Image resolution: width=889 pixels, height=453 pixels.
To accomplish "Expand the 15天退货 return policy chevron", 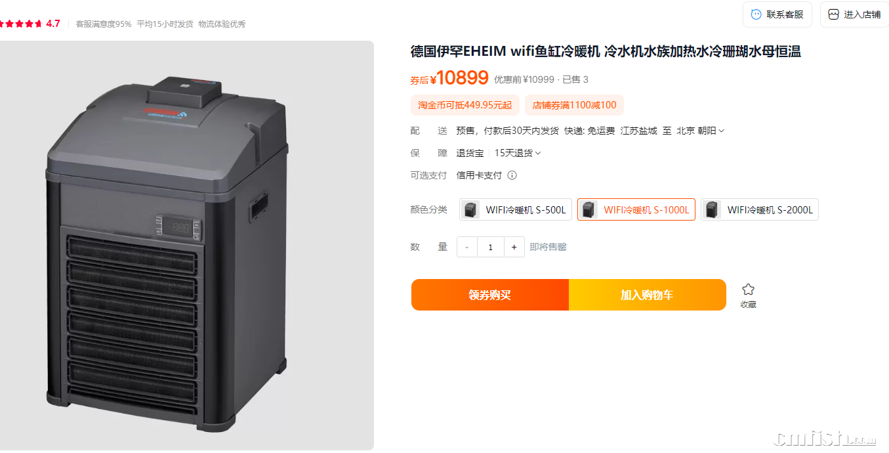I will 538,154.
